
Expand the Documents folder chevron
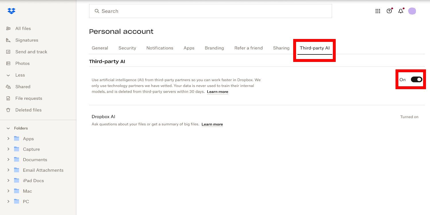pyautogui.click(x=8, y=160)
